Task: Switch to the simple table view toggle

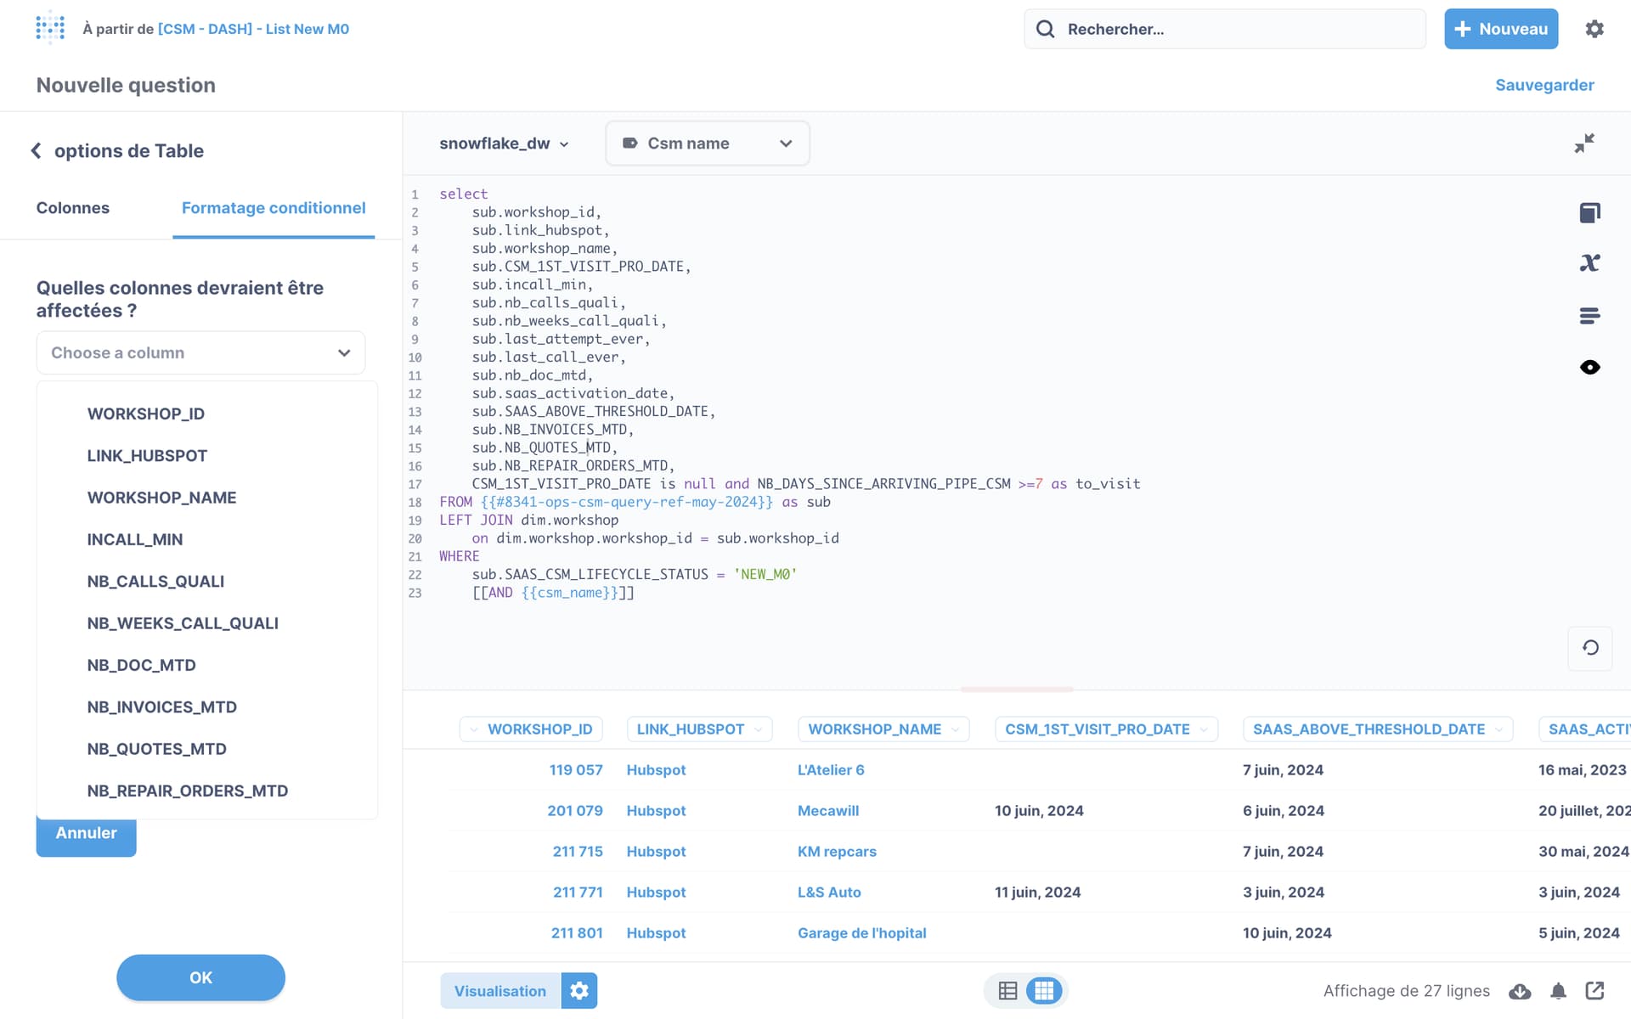Action: coord(1007,991)
